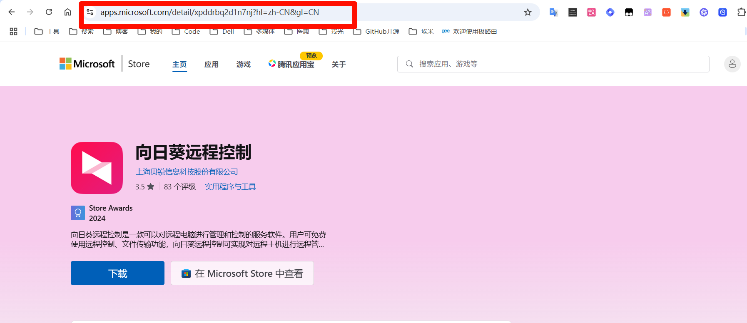This screenshot has width=747, height=323.
Task: Open the 实用程序与工具 category link
Action: point(230,187)
